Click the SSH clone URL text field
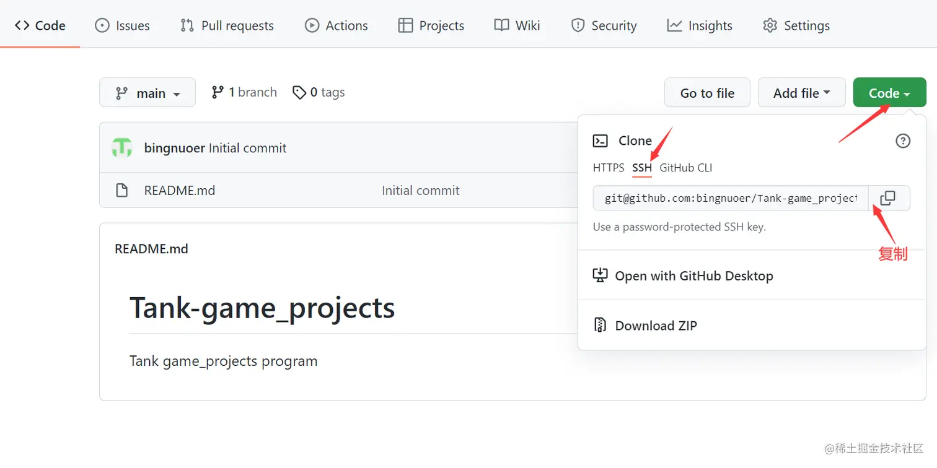 (x=731, y=198)
